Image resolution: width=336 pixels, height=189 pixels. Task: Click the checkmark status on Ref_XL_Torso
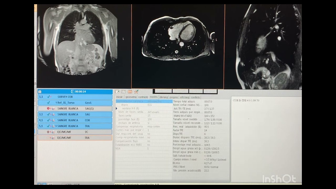pyautogui.click(x=48, y=103)
